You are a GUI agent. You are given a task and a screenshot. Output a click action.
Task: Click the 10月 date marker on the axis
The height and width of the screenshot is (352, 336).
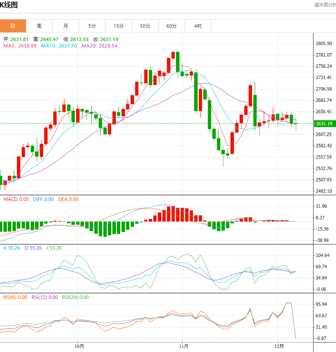[79, 346]
